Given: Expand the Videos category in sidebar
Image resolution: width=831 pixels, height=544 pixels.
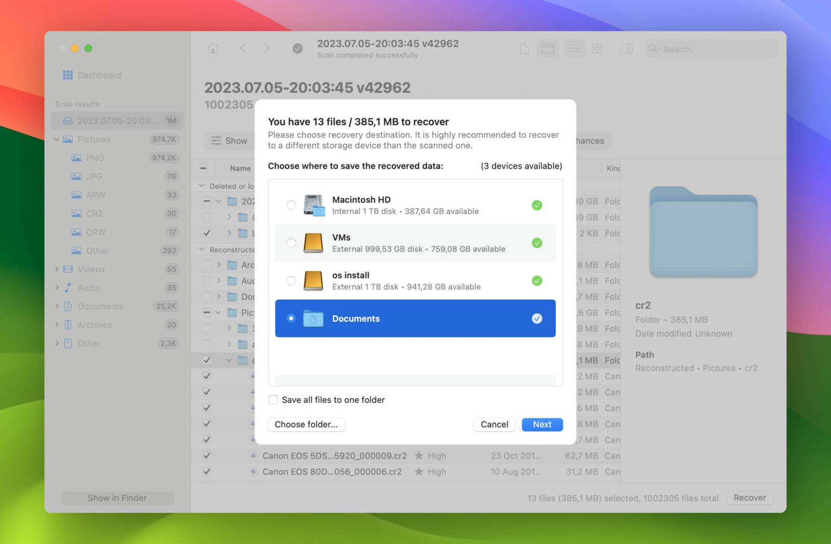Looking at the screenshot, I should 57,269.
